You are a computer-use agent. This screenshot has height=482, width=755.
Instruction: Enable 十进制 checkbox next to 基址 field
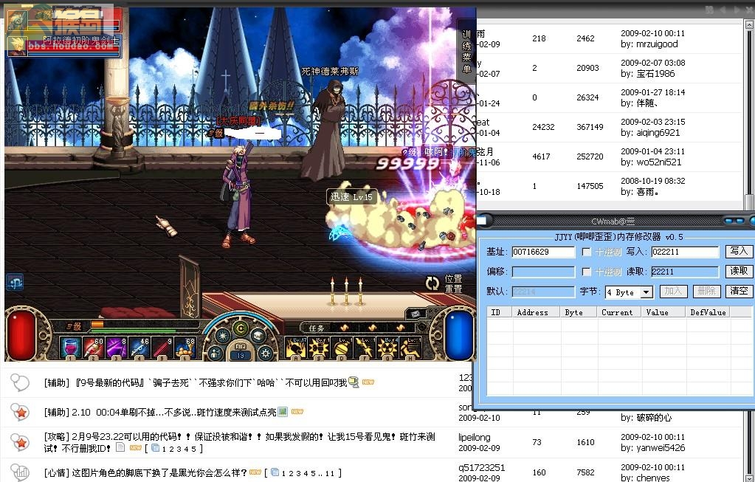[586, 252]
